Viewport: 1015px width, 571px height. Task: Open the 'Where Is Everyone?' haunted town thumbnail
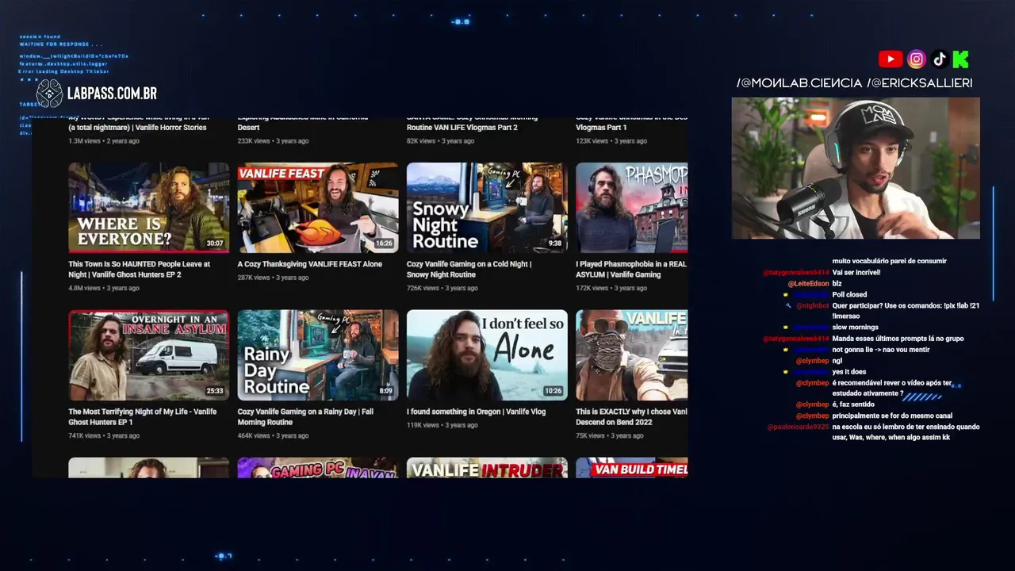pyautogui.click(x=148, y=208)
